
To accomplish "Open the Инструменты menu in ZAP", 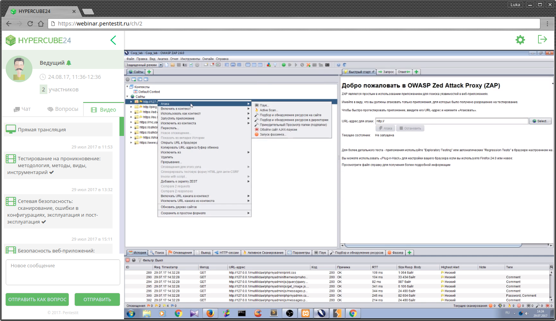I will [x=190, y=59].
